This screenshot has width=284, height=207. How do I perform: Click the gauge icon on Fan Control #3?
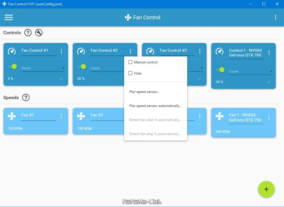(x=150, y=51)
